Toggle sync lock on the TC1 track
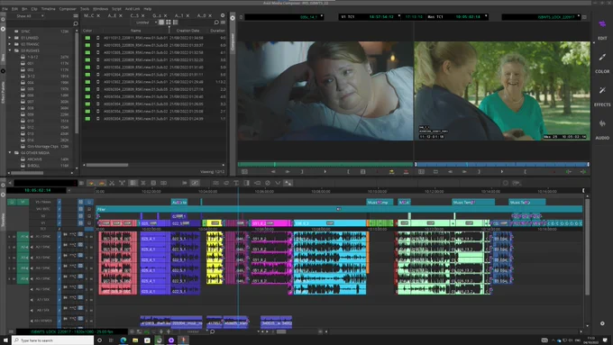Image resolution: width=613 pixels, height=345 pixels. coord(59,229)
